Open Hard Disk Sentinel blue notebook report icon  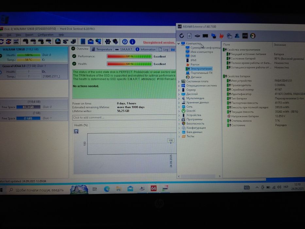point(83,42)
